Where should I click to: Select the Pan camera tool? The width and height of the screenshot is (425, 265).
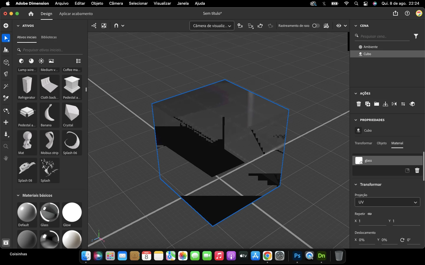click(6, 122)
